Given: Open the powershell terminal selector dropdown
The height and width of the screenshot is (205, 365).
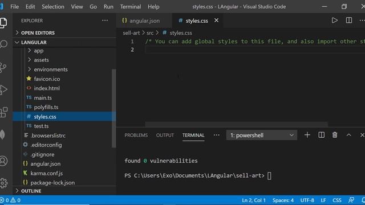Looking at the screenshot, I should click(x=262, y=136).
